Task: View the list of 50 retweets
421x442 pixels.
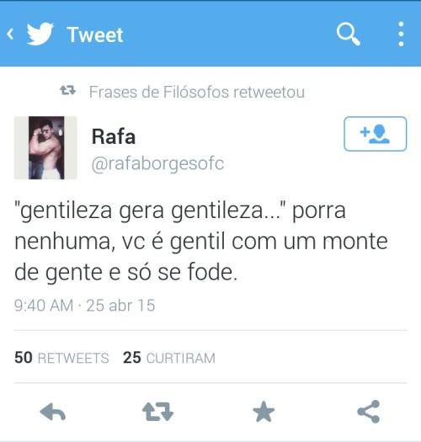Action: [x=61, y=358]
